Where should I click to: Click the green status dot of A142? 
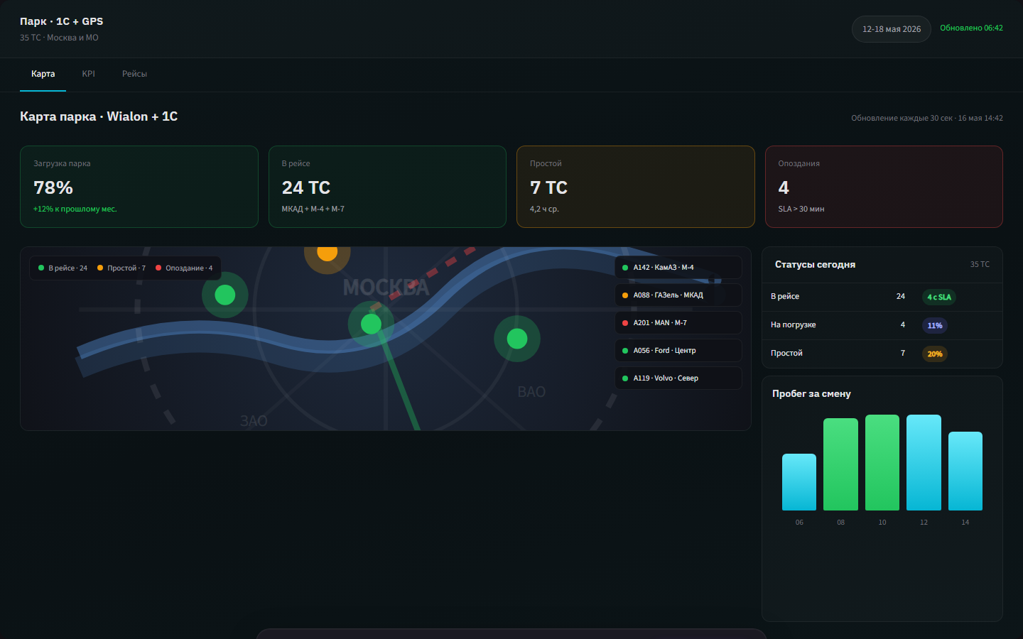[625, 268]
